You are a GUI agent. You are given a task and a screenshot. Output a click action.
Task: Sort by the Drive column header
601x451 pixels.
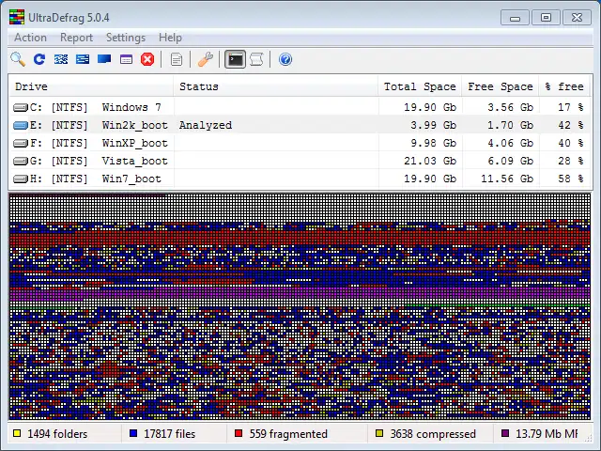[x=91, y=86]
